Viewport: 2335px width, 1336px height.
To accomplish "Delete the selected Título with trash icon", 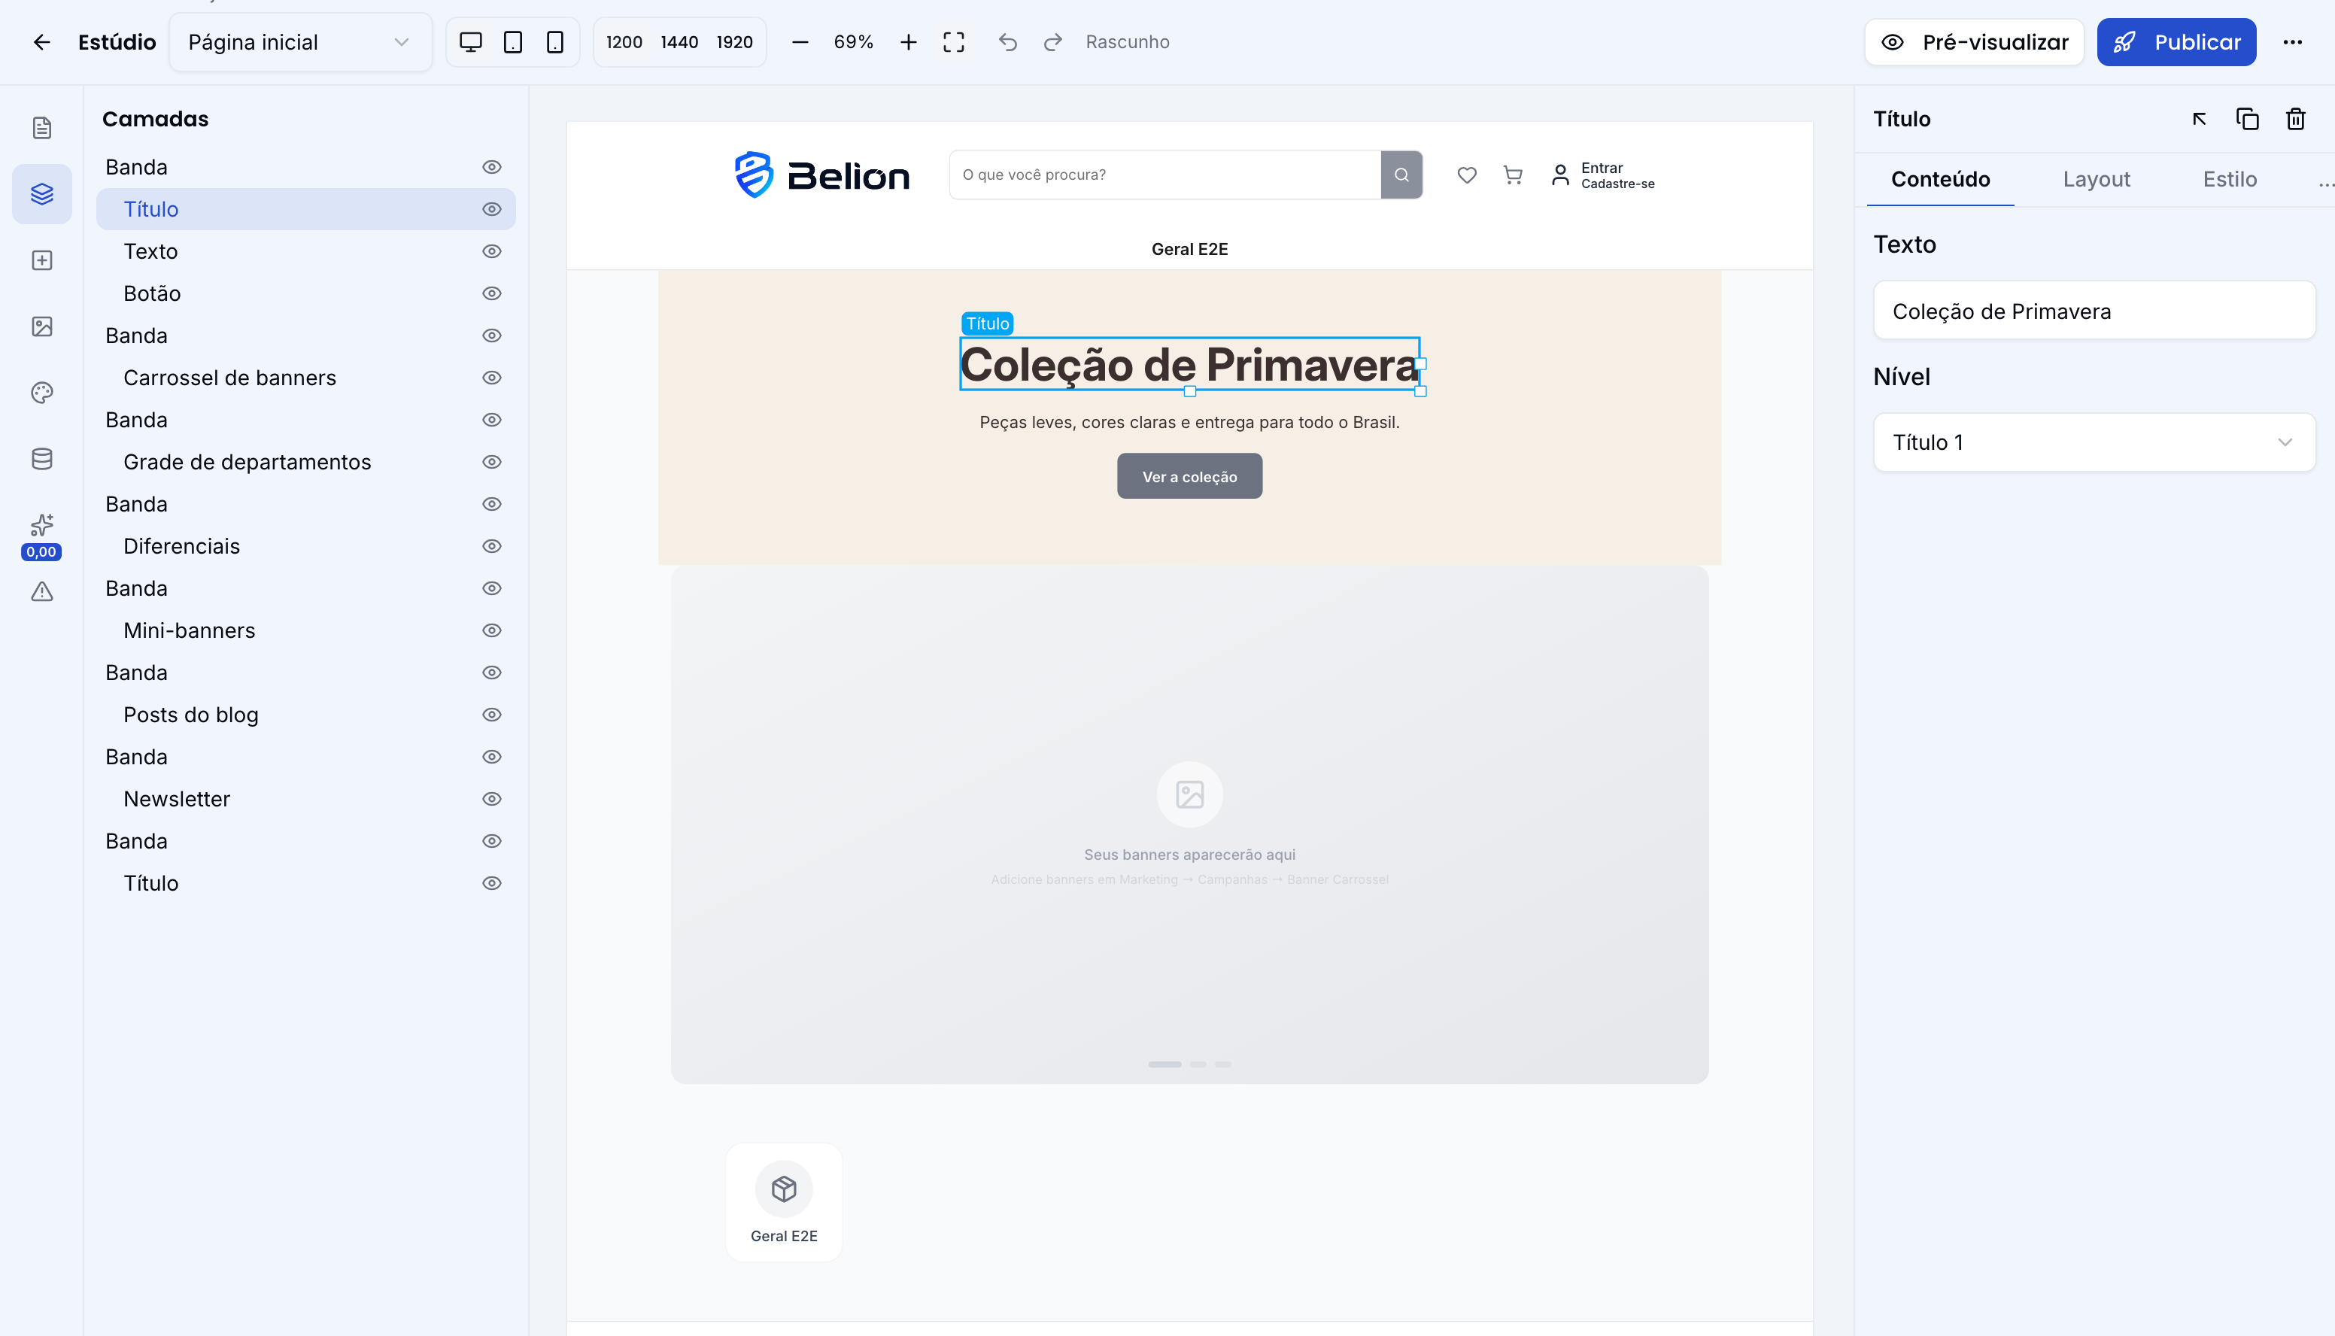I will 2296,120.
